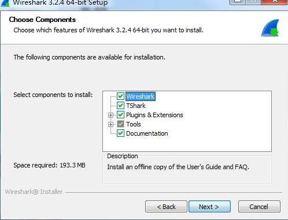Close the Wireshark Setup window

pyautogui.click(x=275, y=2)
